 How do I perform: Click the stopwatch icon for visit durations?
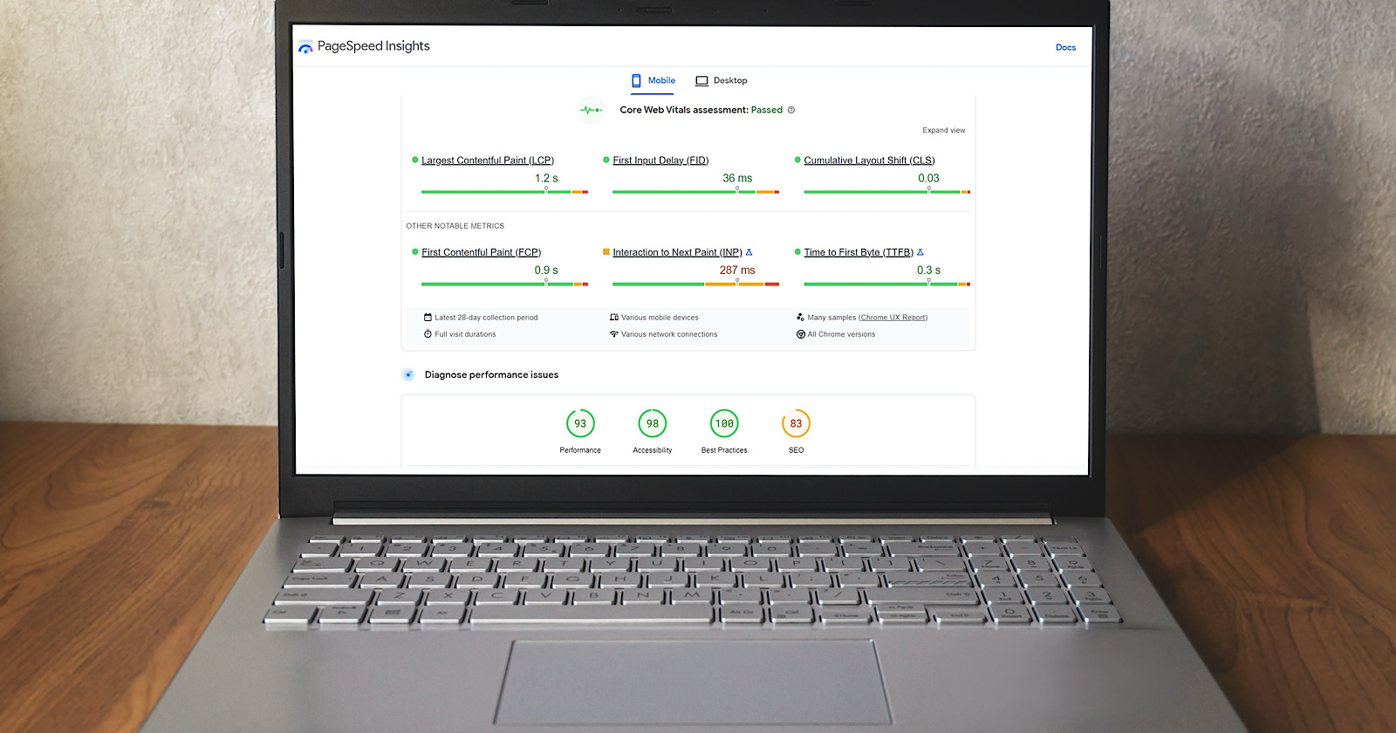[428, 334]
